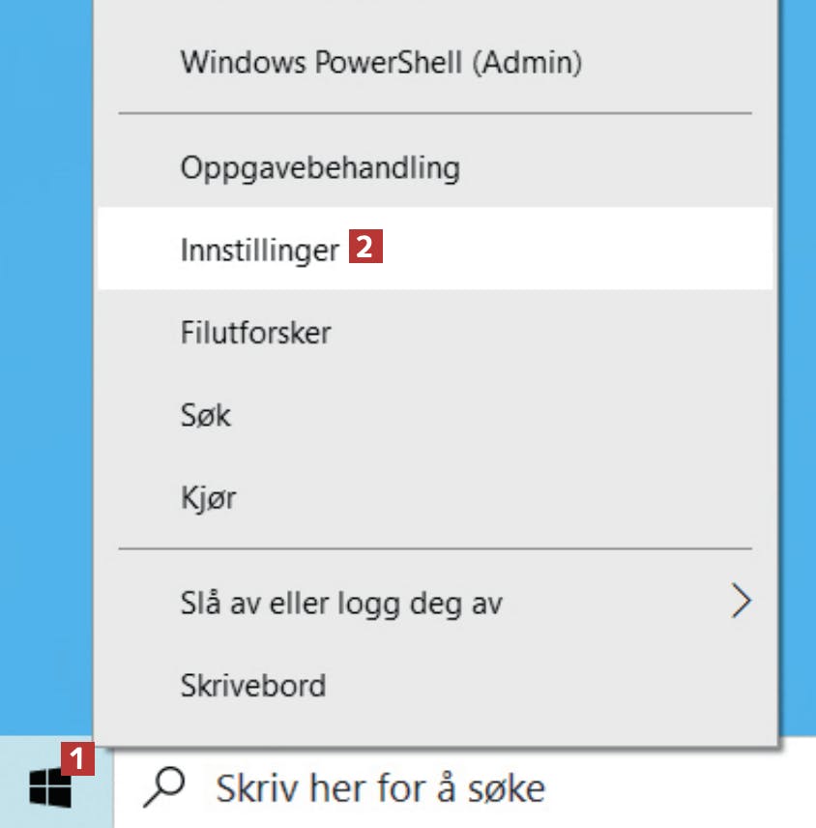Click the taskbar search box placeholder text
This screenshot has width=816, height=828.
[381, 788]
